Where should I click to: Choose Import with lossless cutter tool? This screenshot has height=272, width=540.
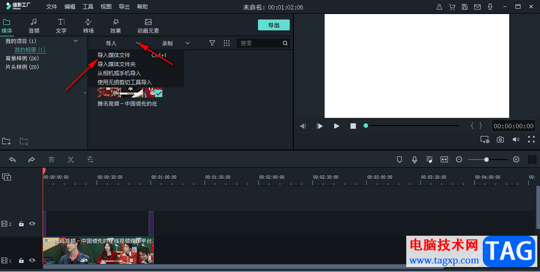click(x=125, y=83)
